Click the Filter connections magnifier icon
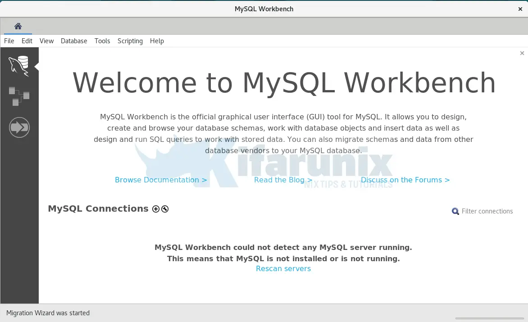This screenshot has height=322, width=528. tap(455, 211)
